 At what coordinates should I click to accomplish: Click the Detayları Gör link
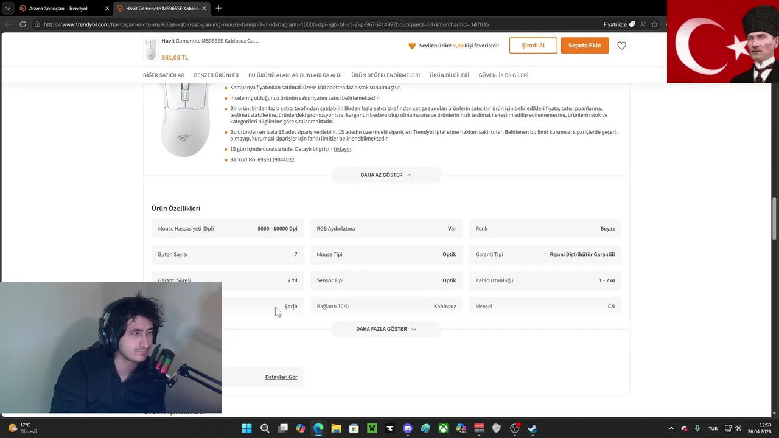coord(281,377)
